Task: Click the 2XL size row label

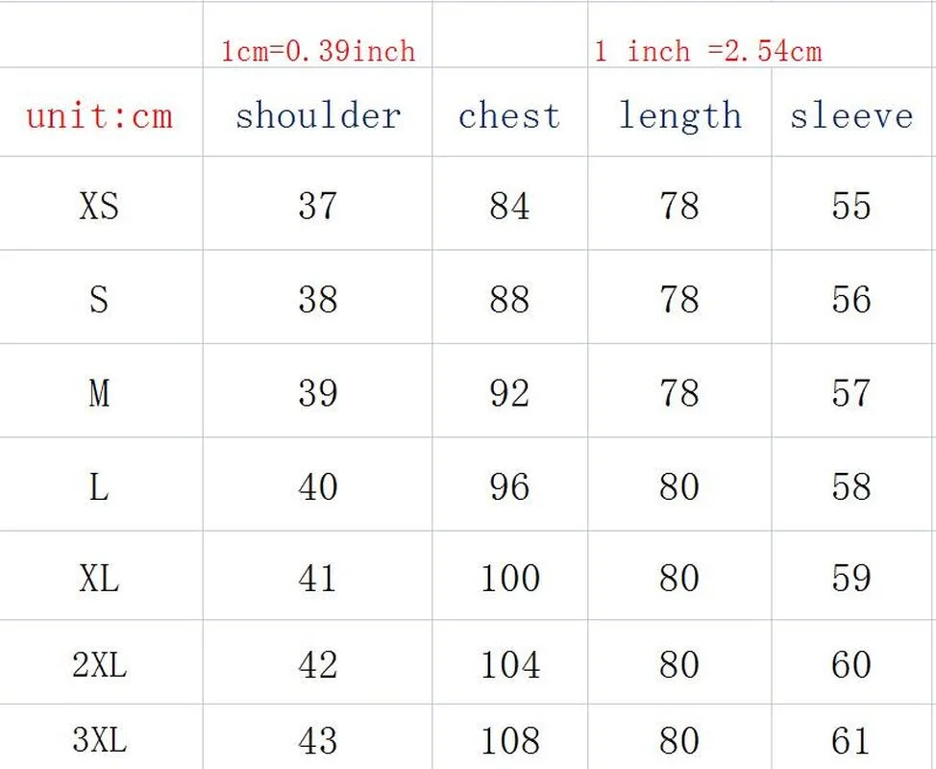Action: (100, 665)
